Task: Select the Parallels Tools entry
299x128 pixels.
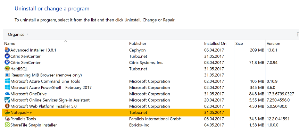Action: pyautogui.click(x=23, y=119)
